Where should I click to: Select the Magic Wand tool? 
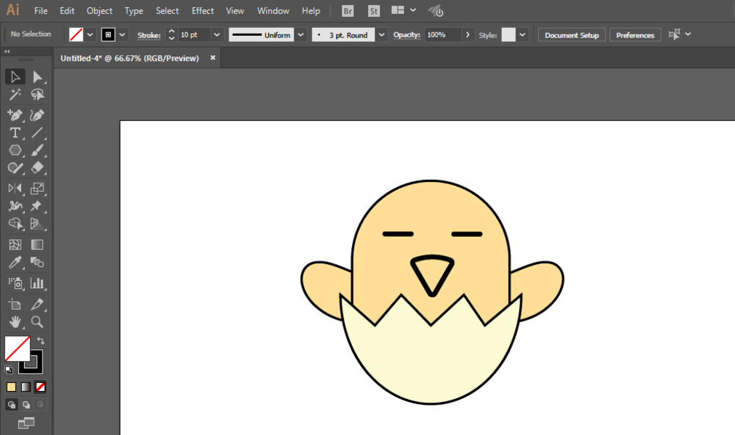click(x=15, y=95)
